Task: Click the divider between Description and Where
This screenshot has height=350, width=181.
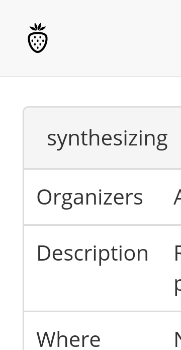Action: (x=103, y=311)
